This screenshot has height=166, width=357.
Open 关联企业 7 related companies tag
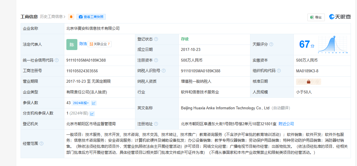(x=99, y=44)
